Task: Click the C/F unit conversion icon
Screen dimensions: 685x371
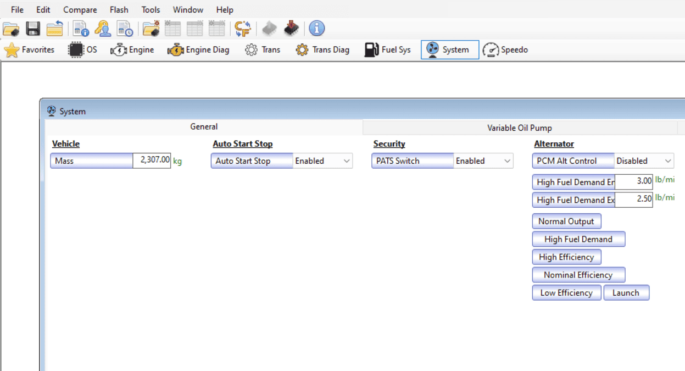Action: point(243,29)
